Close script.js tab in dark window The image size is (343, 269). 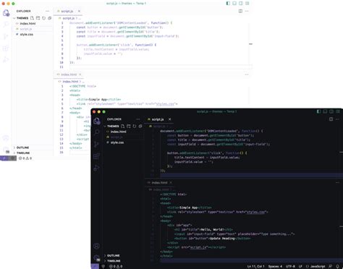point(170,119)
